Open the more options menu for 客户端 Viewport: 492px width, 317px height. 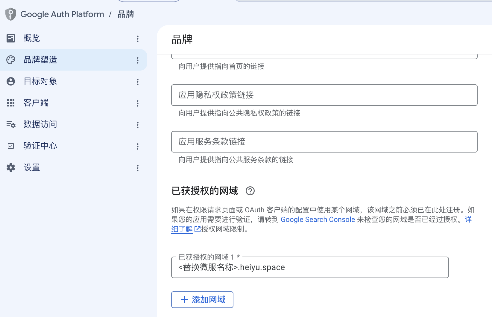tap(138, 103)
